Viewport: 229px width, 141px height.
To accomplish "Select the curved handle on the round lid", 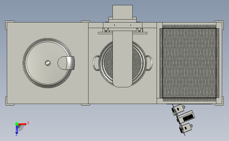I will [66, 63].
